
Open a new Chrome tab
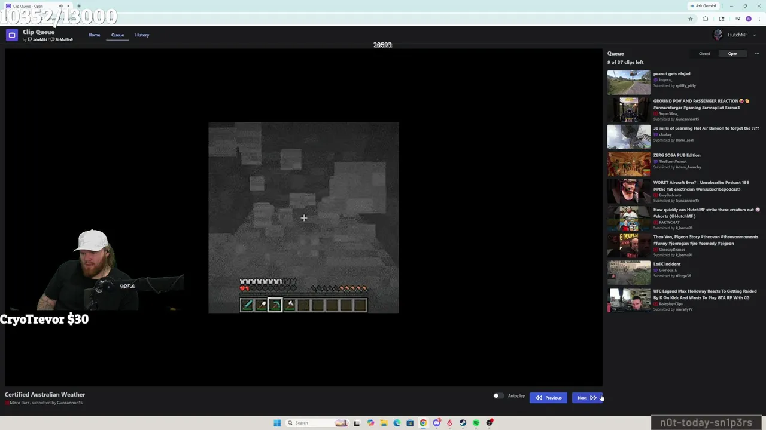tap(78, 6)
